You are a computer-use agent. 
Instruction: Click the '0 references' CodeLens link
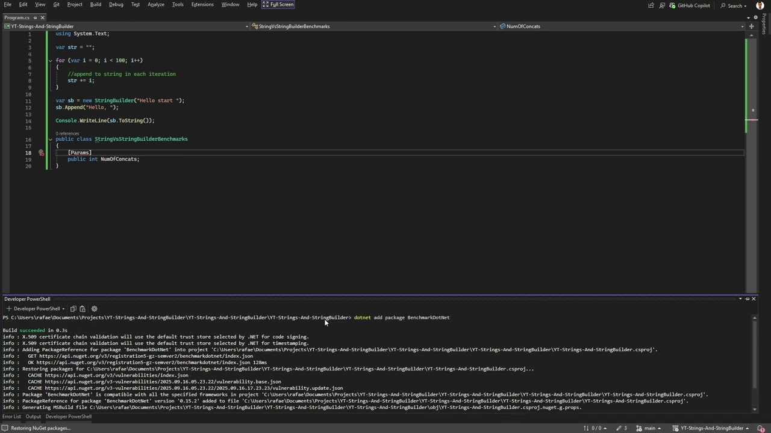pos(67,134)
